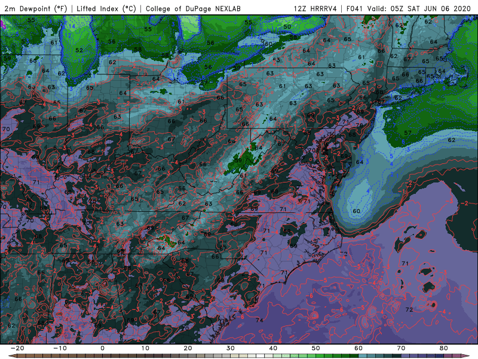
Task: Click the 'F041' forecast hour text
Action: [x=354, y=8]
